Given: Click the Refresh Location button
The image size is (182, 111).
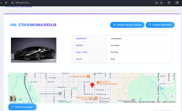Looking at the screenshot, I should coord(22,107).
